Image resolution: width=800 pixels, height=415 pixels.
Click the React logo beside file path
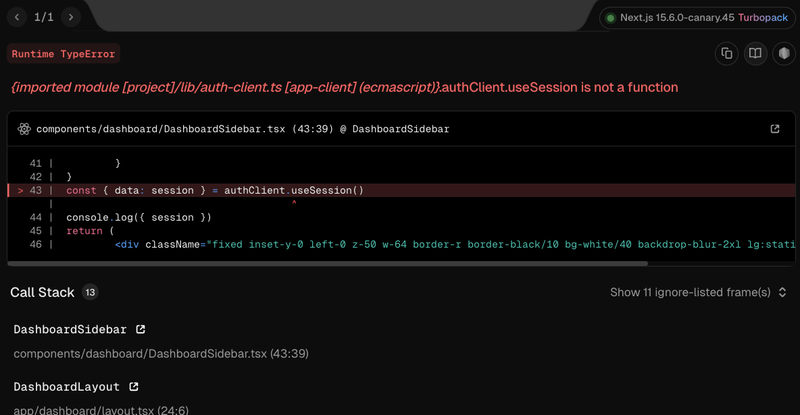tap(25, 129)
